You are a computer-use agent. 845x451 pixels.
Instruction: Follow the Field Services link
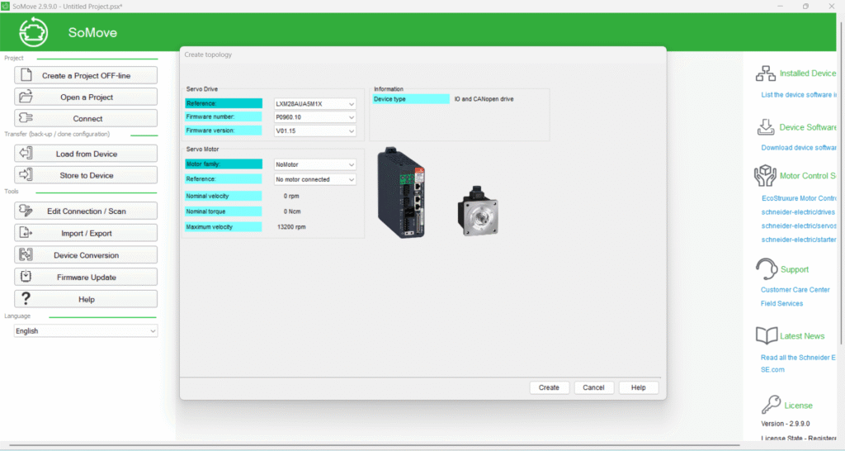coord(781,304)
